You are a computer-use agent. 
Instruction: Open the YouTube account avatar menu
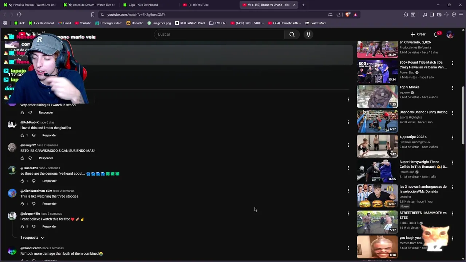pos(450,34)
